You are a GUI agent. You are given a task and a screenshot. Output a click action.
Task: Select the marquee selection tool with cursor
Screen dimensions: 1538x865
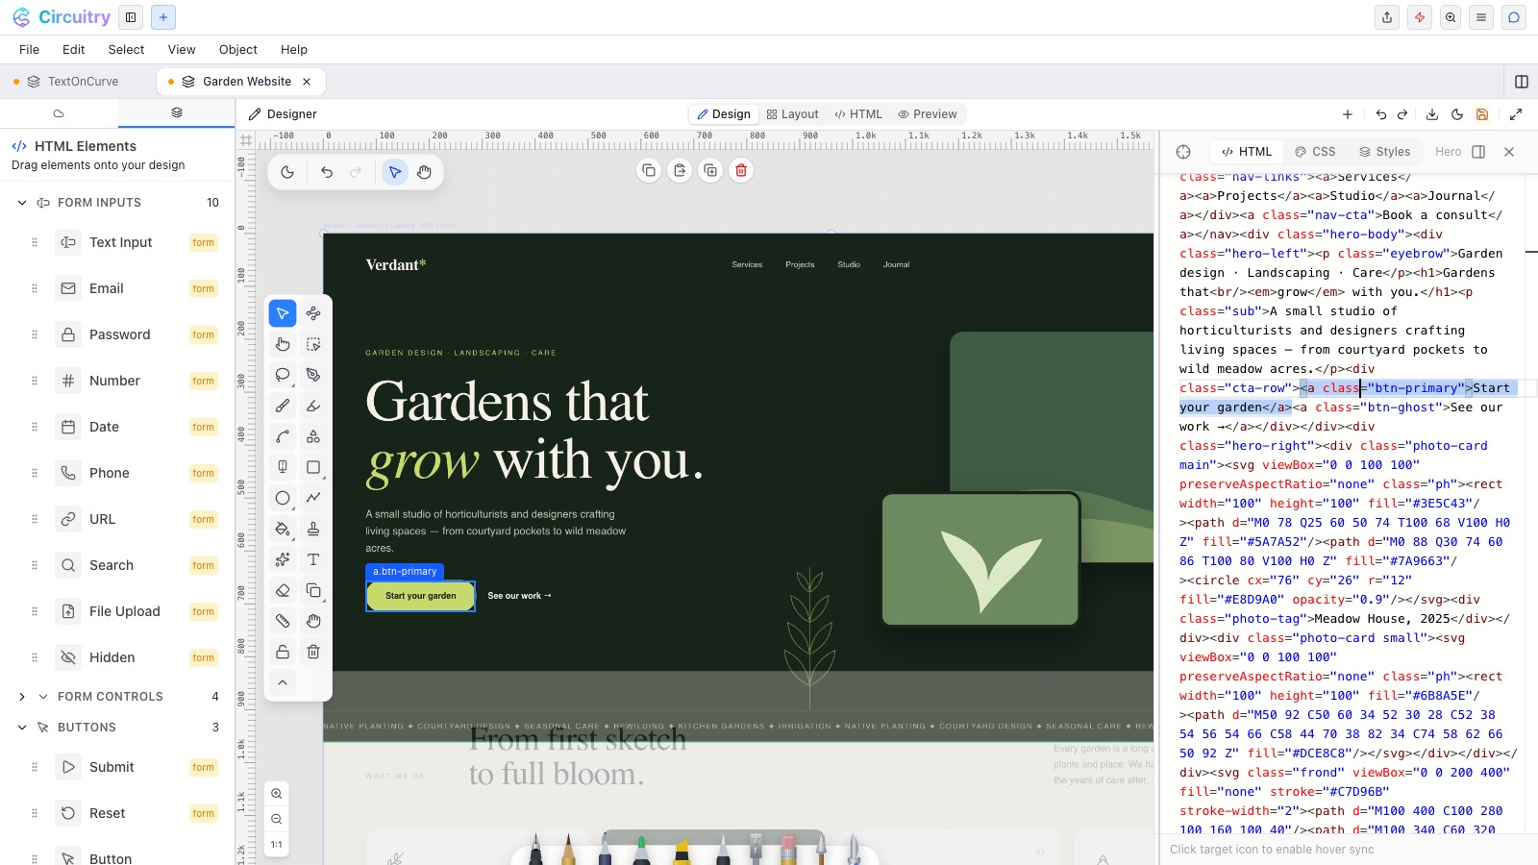(313, 344)
